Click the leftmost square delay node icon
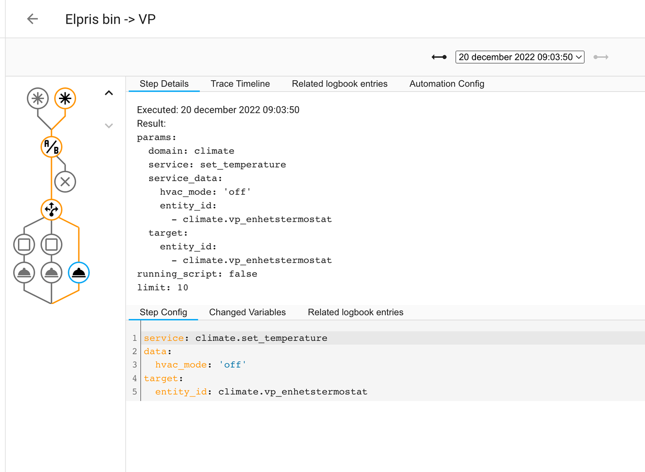 pos(24,244)
